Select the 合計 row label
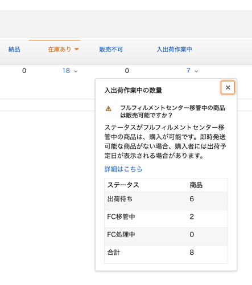 [114, 253]
